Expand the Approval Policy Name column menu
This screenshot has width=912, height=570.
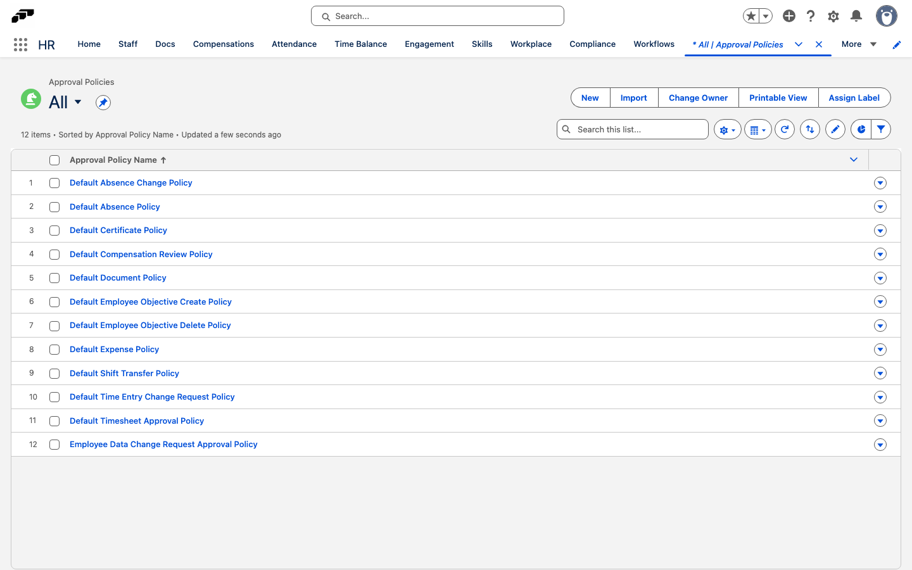(x=854, y=160)
